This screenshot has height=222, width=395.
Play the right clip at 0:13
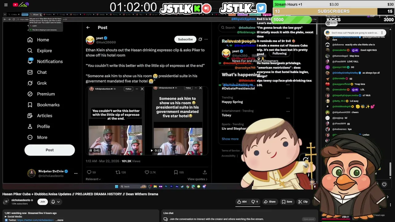point(152,150)
